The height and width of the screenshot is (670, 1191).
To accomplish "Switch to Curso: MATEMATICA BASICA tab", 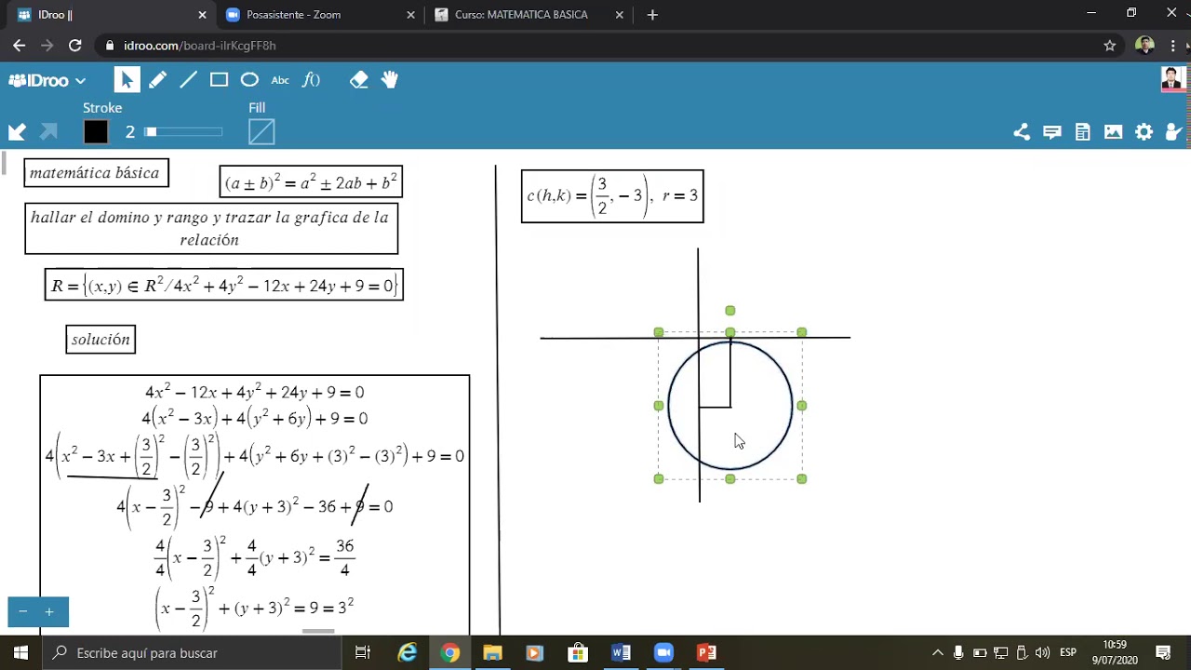I will (530, 15).
